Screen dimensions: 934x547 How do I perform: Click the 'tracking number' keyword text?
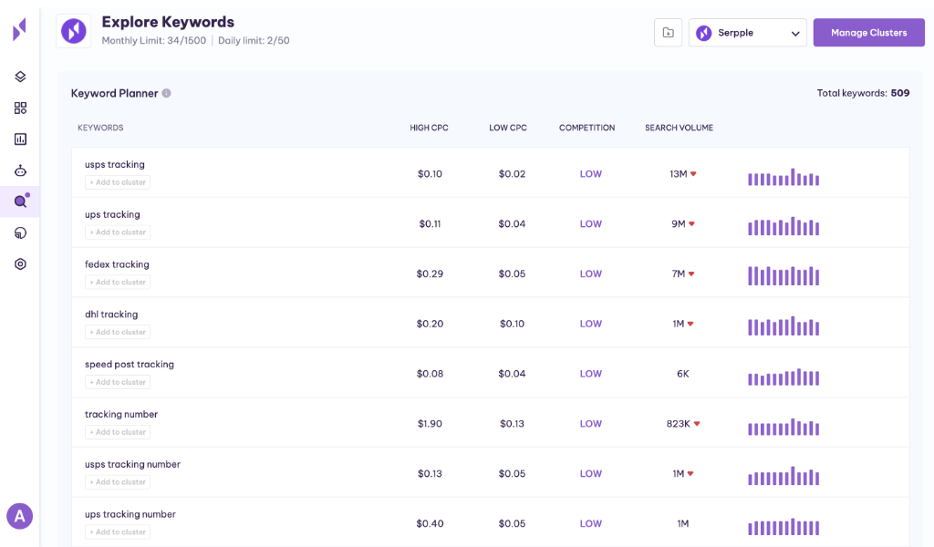[x=121, y=414]
